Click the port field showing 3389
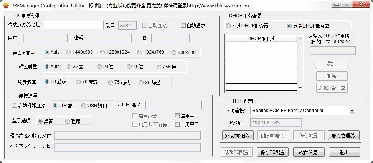Screen dimensions: 373x163 pyautogui.click(x=127, y=25)
